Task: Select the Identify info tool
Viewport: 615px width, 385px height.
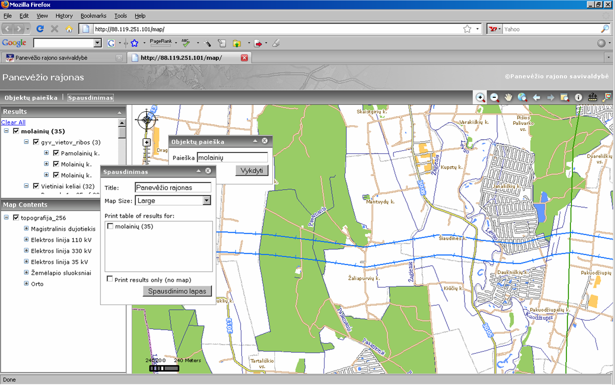Action: click(x=578, y=97)
